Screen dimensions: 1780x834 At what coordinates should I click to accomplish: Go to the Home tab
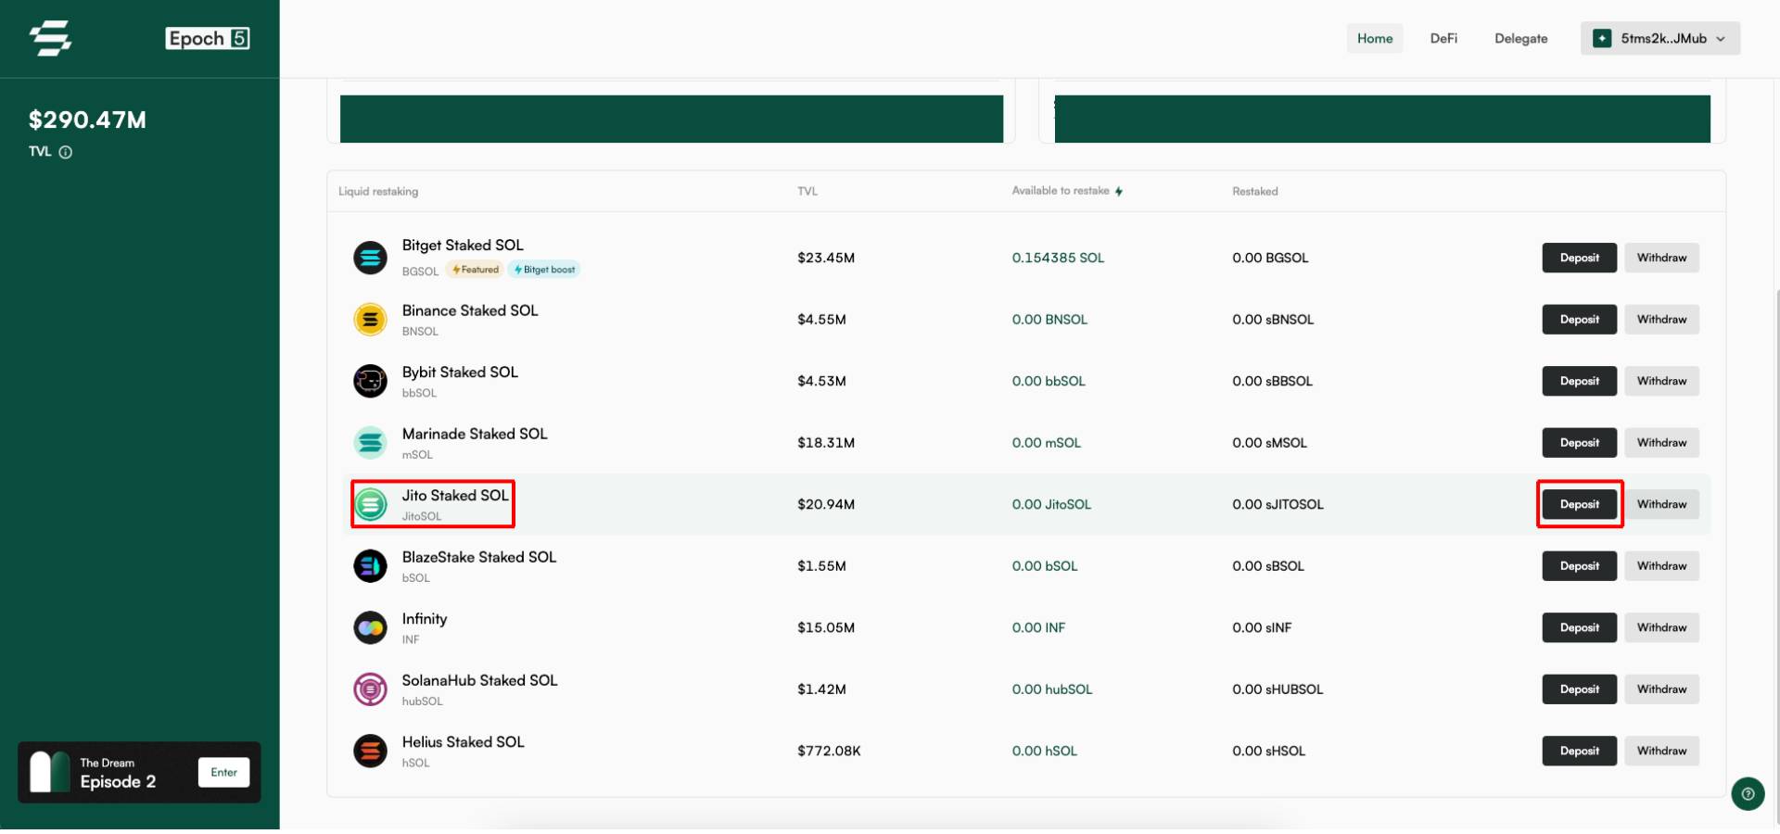(1375, 39)
